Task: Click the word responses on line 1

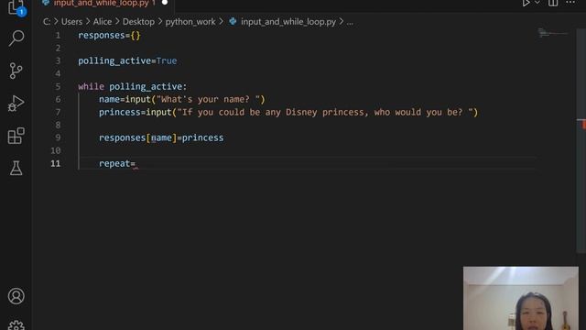Action: 102,36
